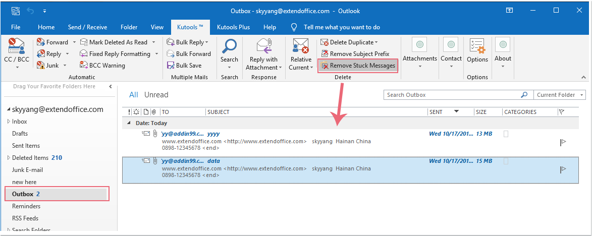592x236 pixels.
Task: Open the Help tab
Action: (x=270, y=27)
